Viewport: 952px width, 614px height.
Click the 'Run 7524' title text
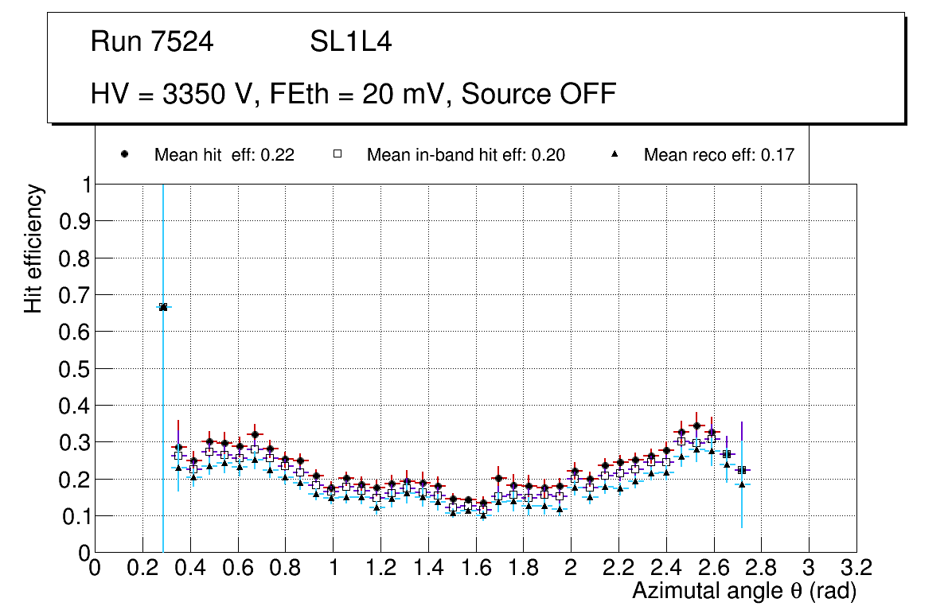[x=152, y=42]
